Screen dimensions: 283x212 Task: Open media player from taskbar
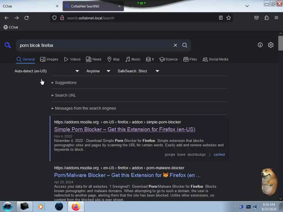[41, 206]
